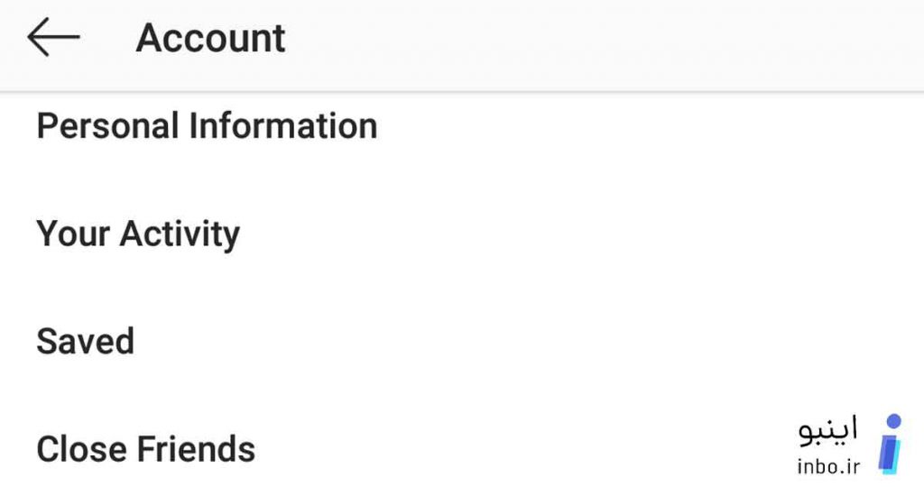Click the blue inbo logo icon
The height and width of the screenshot is (487, 924).
pos(890,444)
